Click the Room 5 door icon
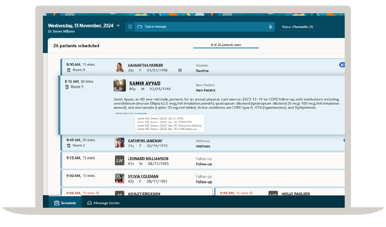 tap(67, 87)
